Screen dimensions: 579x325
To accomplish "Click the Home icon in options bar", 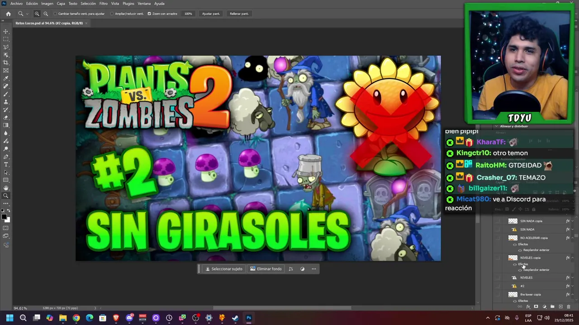I will click(8, 14).
